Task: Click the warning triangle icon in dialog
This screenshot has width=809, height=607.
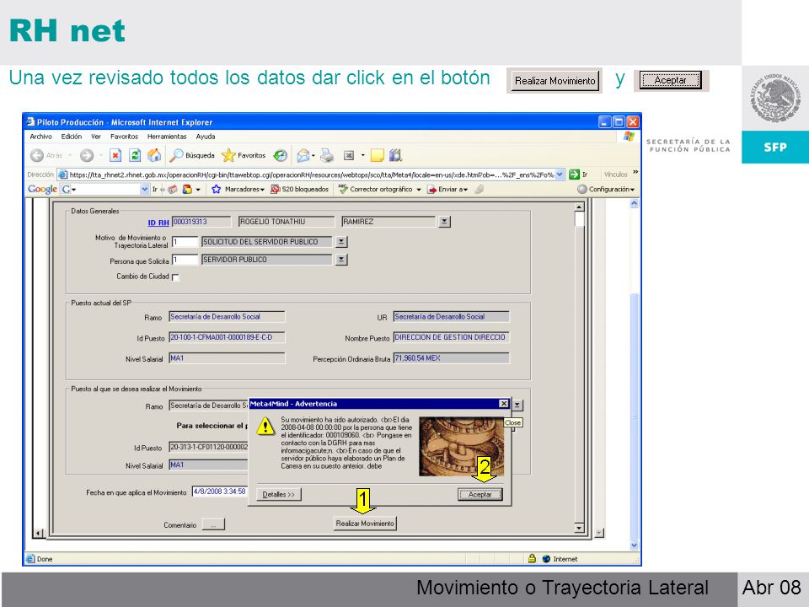Action: click(x=265, y=426)
